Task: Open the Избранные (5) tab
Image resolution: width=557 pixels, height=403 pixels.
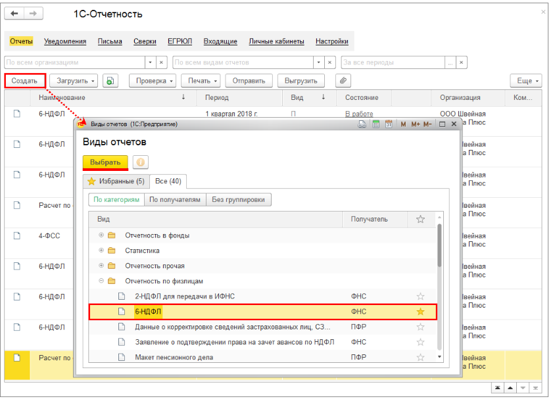Action: (116, 181)
